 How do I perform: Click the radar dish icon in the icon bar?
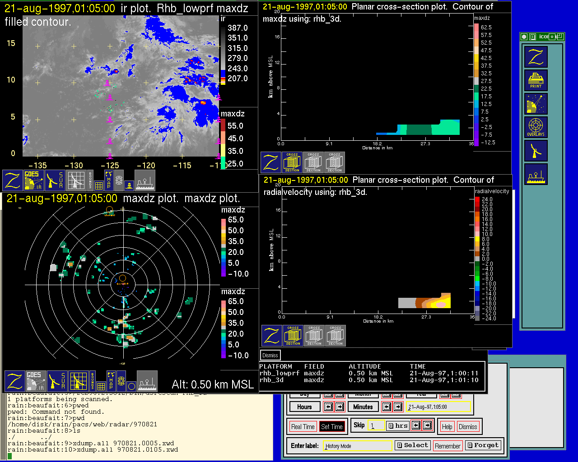coord(536,151)
